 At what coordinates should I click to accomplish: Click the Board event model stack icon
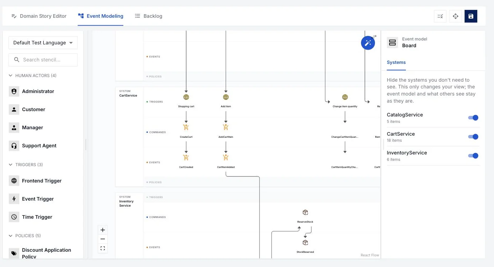click(392, 43)
